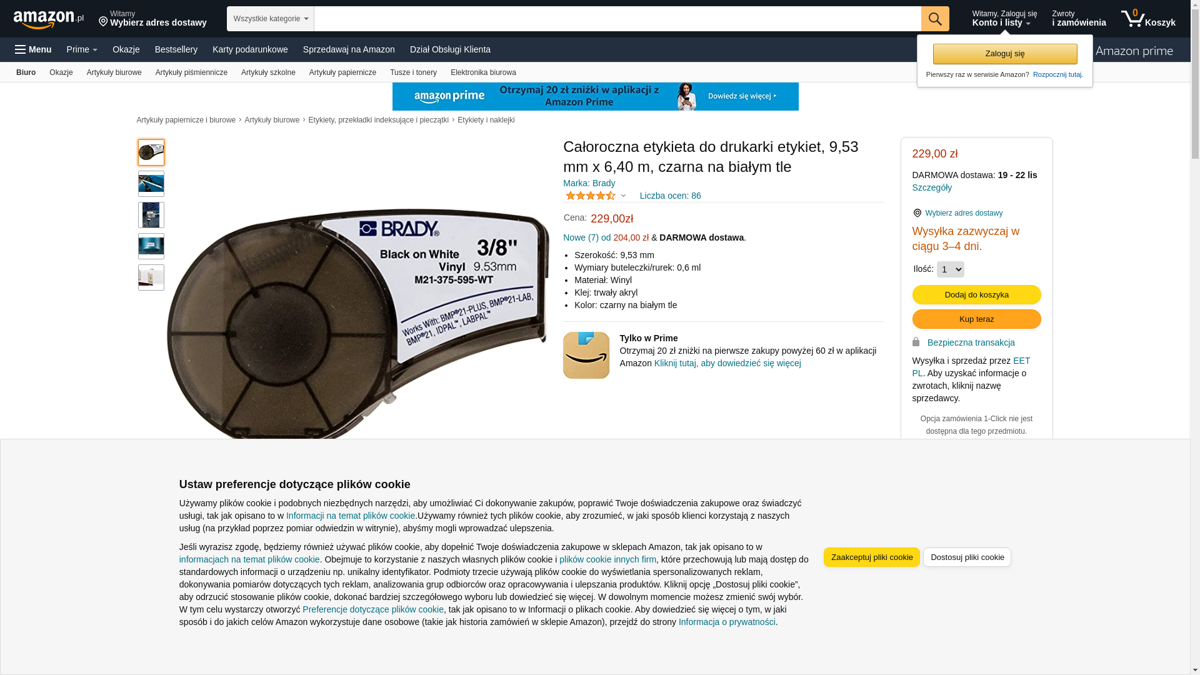The image size is (1200, 675).
Task: Accept cookies with Zaakceptuj pliki cookie
Action: point(871,557)
